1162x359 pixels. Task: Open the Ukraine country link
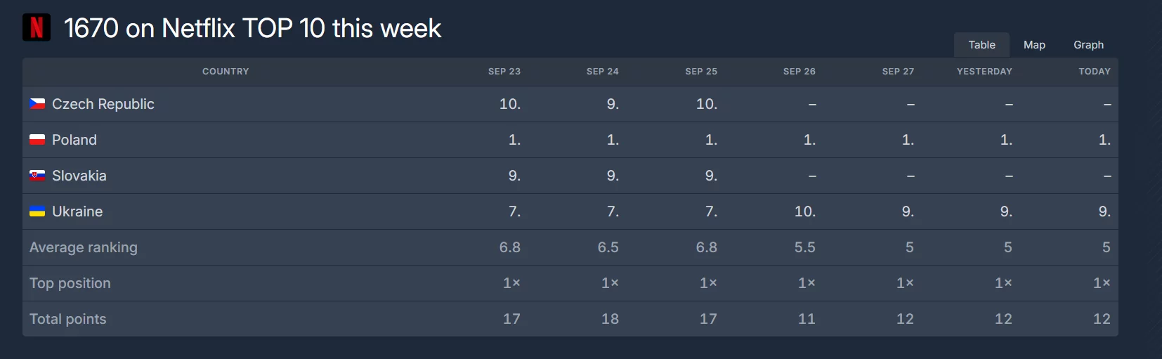pyautogui.click(x=77, y=211)
